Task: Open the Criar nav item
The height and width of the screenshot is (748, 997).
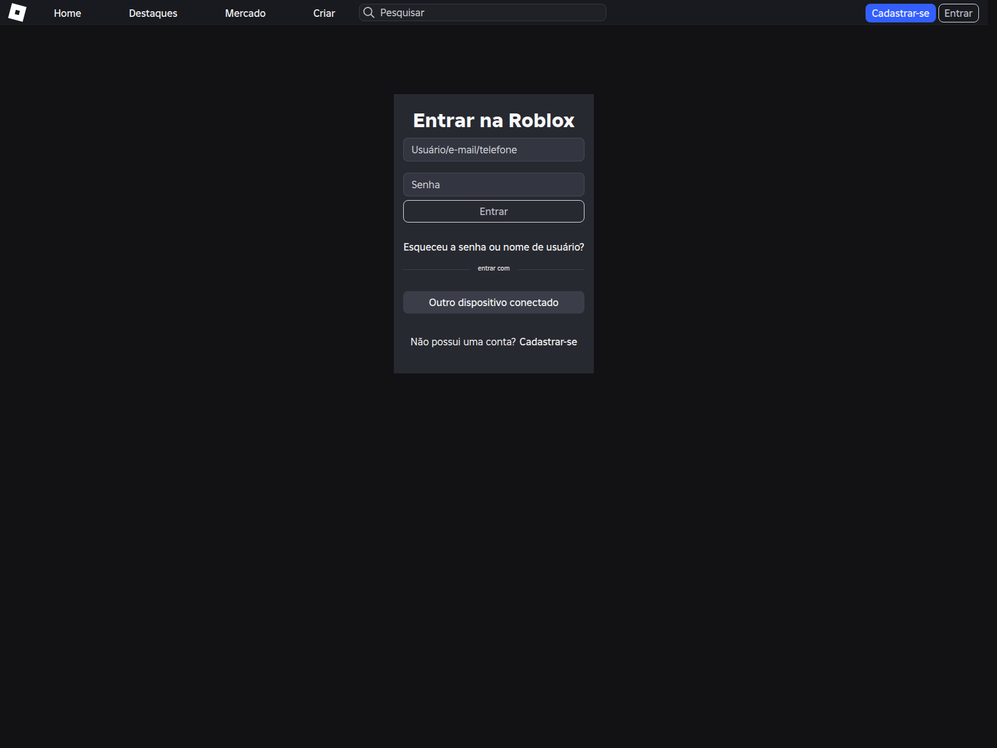Action: point(324,13)
